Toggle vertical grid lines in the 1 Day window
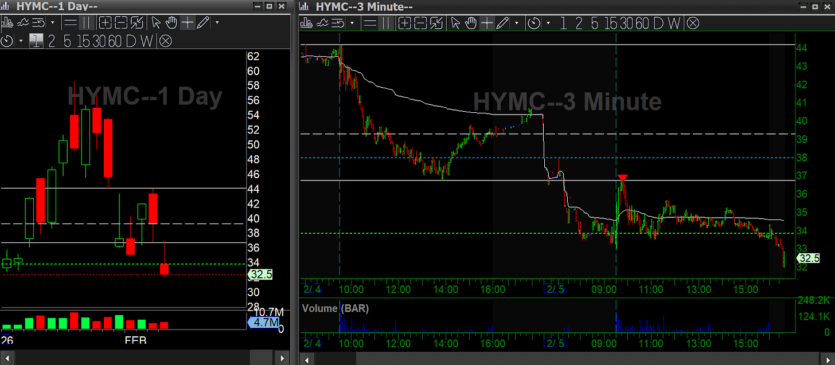Viewport: 835px width, 365px height. click(x=87, y=22)
